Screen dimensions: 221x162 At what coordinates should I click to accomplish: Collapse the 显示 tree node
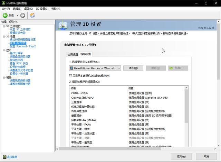(x=4, y=50)
